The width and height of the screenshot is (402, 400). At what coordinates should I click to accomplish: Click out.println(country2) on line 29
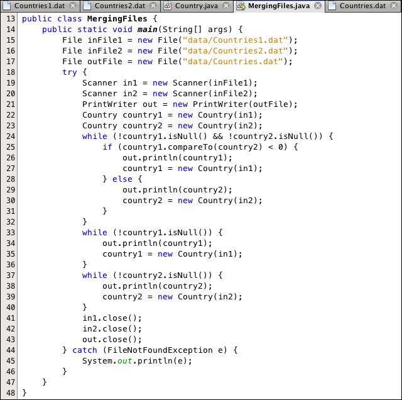tap(177, 190)
